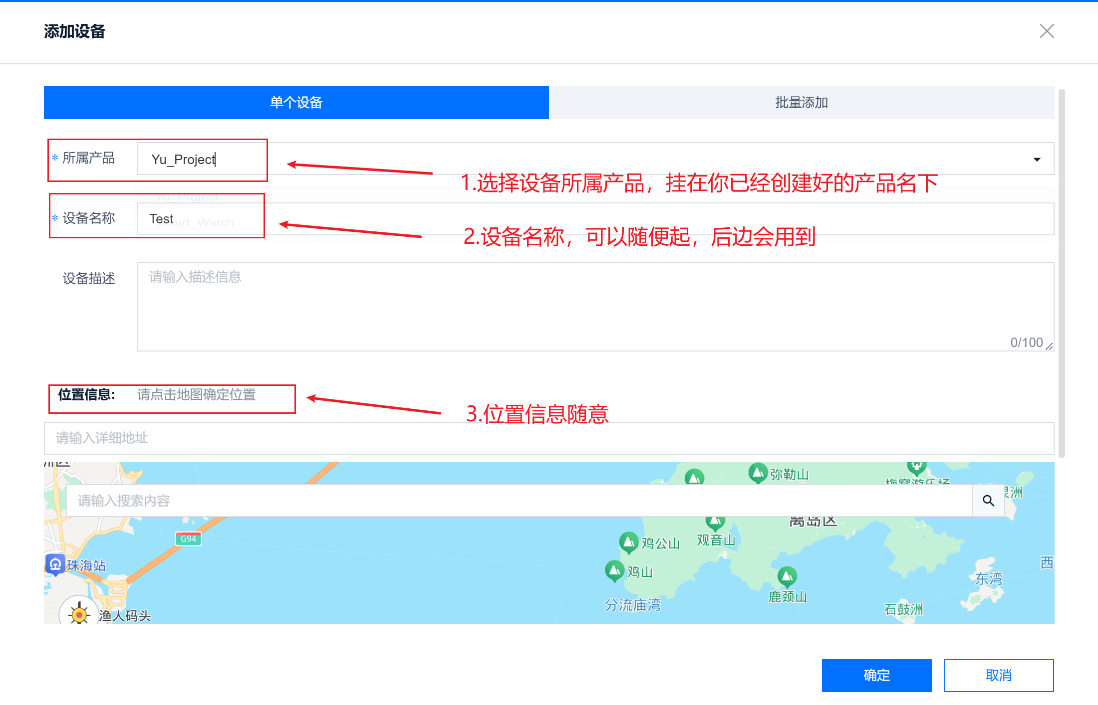1098x705 pixels.
Task: Cancel with the 取消 button
Action: click(x=999, y=676)
